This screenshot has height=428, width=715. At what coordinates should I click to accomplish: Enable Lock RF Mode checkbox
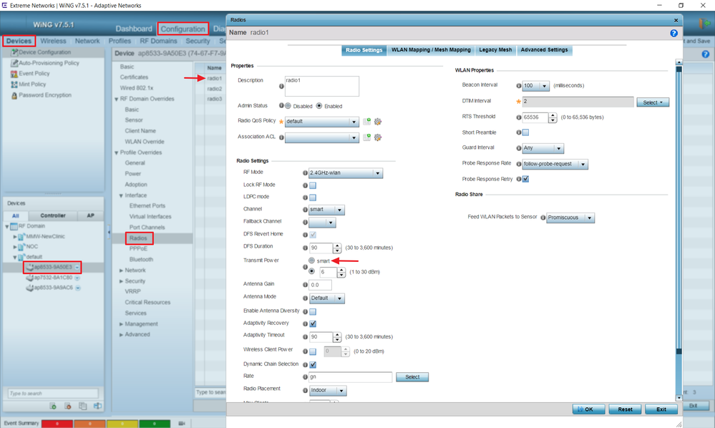[x=313, y=185]
